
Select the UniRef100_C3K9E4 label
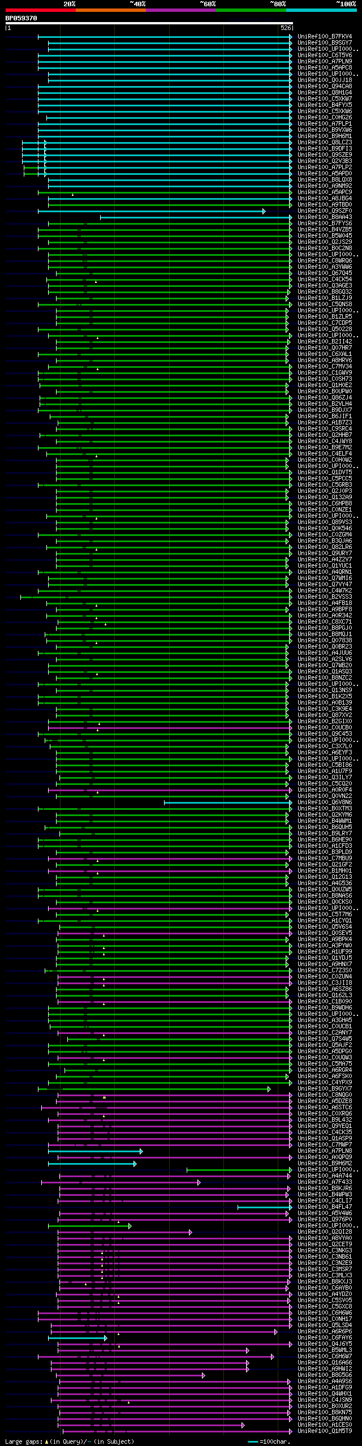325,709
